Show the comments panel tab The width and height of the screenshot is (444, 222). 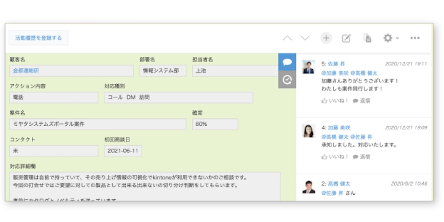287,62
